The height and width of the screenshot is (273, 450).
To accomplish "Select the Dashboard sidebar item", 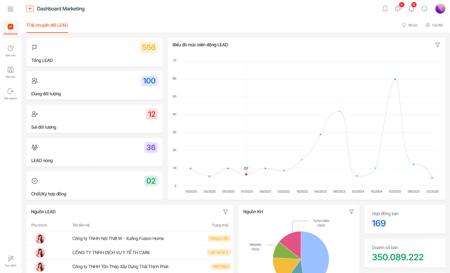I will [x=11, y=30].
